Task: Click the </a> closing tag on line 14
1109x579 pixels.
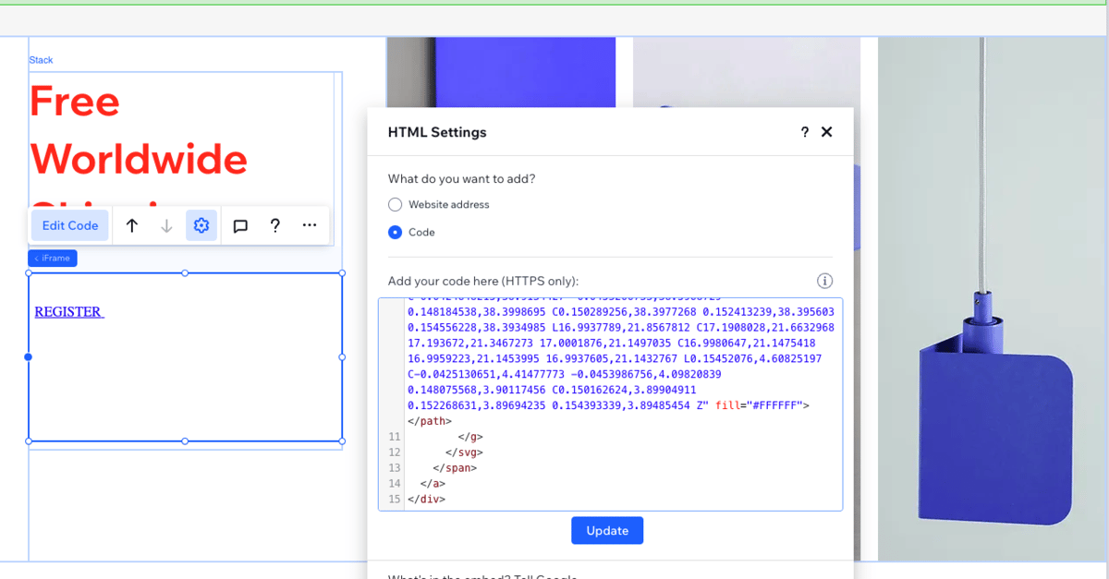Action: (433, 484)
